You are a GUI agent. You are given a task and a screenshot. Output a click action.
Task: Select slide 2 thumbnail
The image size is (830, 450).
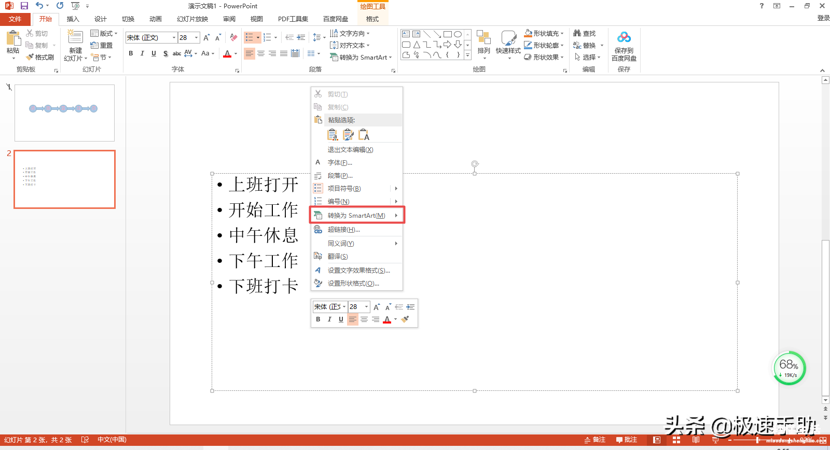[x=64, y=179]
